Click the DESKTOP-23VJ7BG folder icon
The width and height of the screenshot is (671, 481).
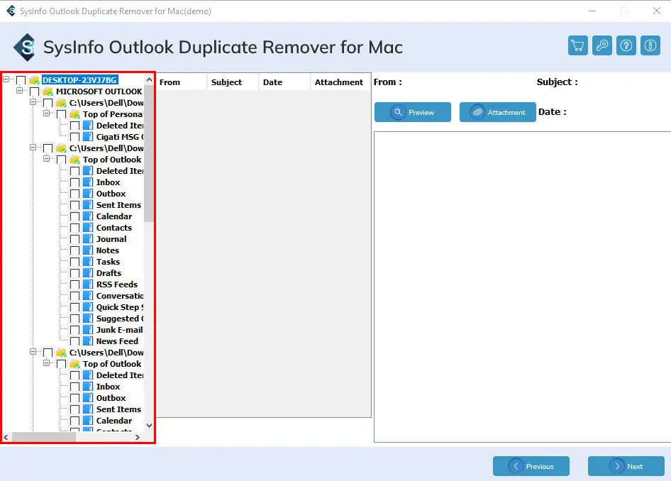click(35, 80)
